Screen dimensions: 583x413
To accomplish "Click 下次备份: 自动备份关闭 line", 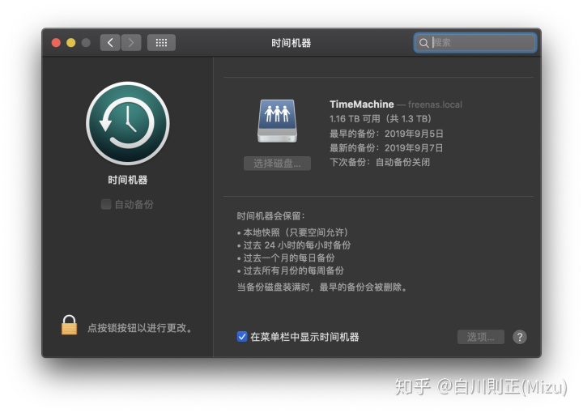I will tap(380, 163).
